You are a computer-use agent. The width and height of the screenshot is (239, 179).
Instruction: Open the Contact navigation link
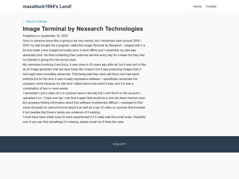click(211, 6)
